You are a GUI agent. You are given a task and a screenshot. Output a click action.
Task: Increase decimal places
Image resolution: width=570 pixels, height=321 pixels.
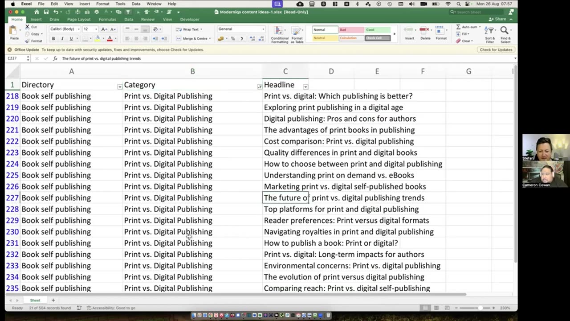252,39
